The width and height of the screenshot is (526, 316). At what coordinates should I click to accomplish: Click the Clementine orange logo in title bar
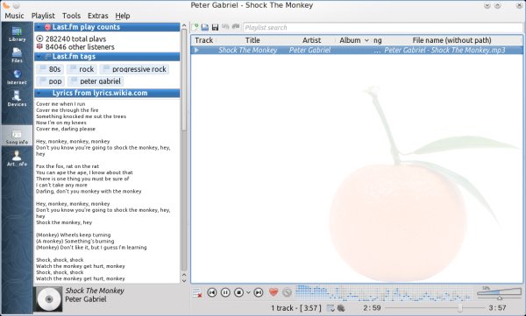pos(6,5)
